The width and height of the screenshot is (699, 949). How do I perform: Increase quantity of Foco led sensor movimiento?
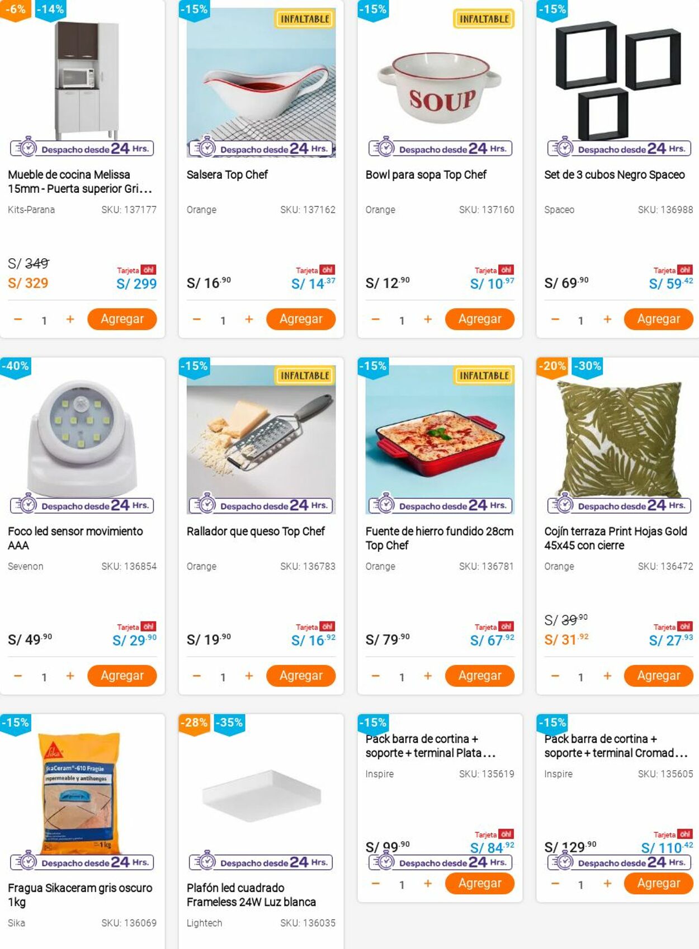pyautogui.click(x=70, y=676)
